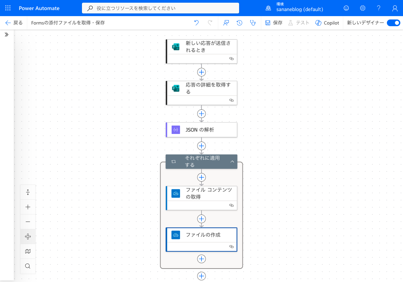Click the undo arrow icon
The image size is (403, 282).
pyautogui.click(x=196, y=23)
